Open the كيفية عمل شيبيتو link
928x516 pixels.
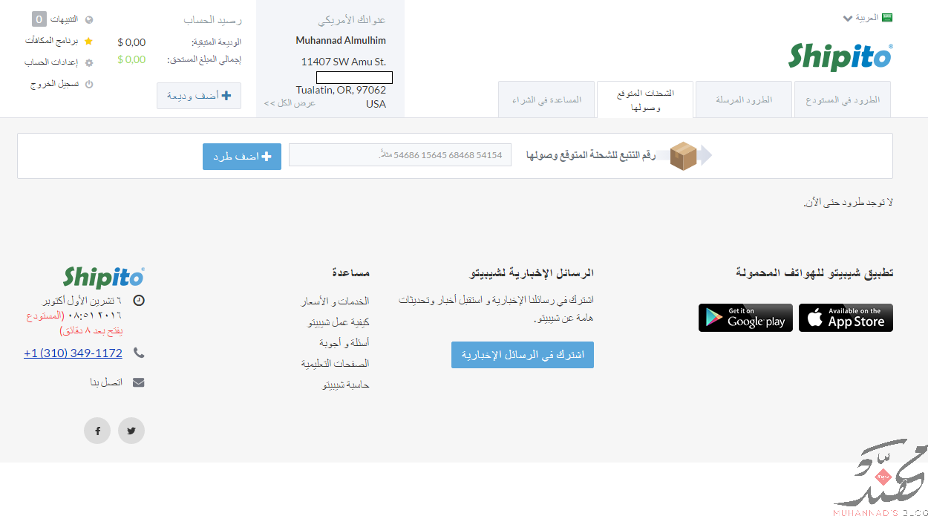coord(339,322)
